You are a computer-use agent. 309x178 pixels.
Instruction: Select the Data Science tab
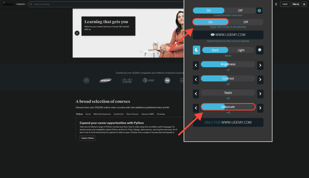132,114
